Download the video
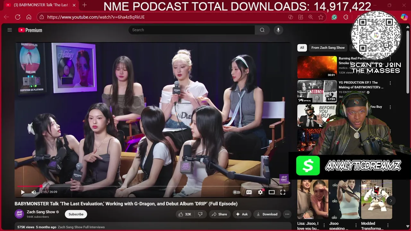Viewport: 411px width, 231px height. coord(267,214)
